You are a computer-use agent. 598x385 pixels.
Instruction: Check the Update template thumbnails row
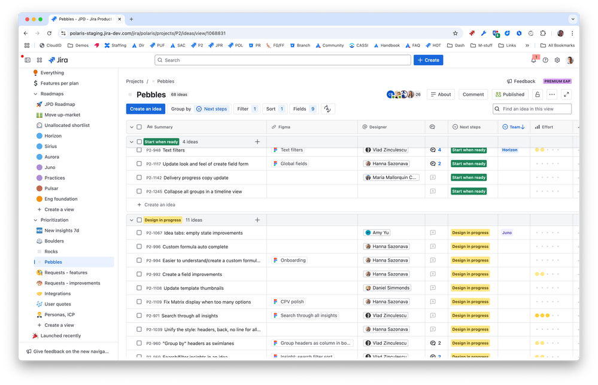(x=139, y=288)
